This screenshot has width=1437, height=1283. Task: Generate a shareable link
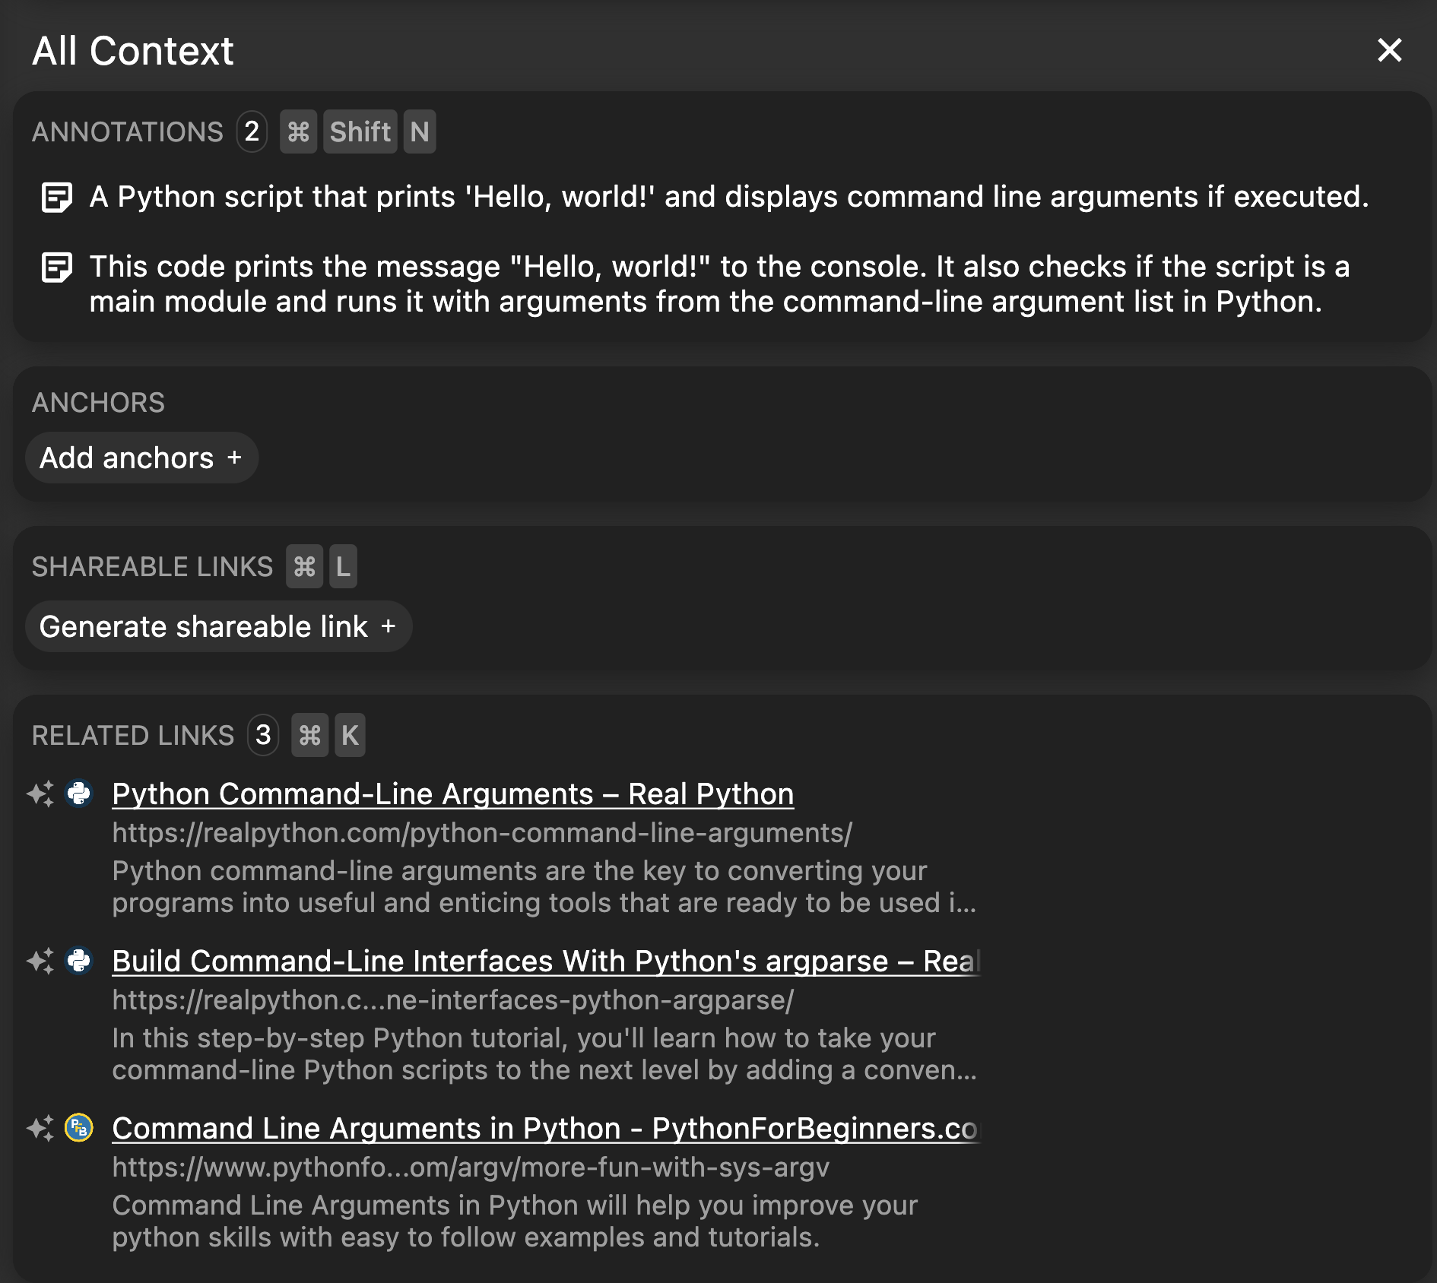[218, 626]
